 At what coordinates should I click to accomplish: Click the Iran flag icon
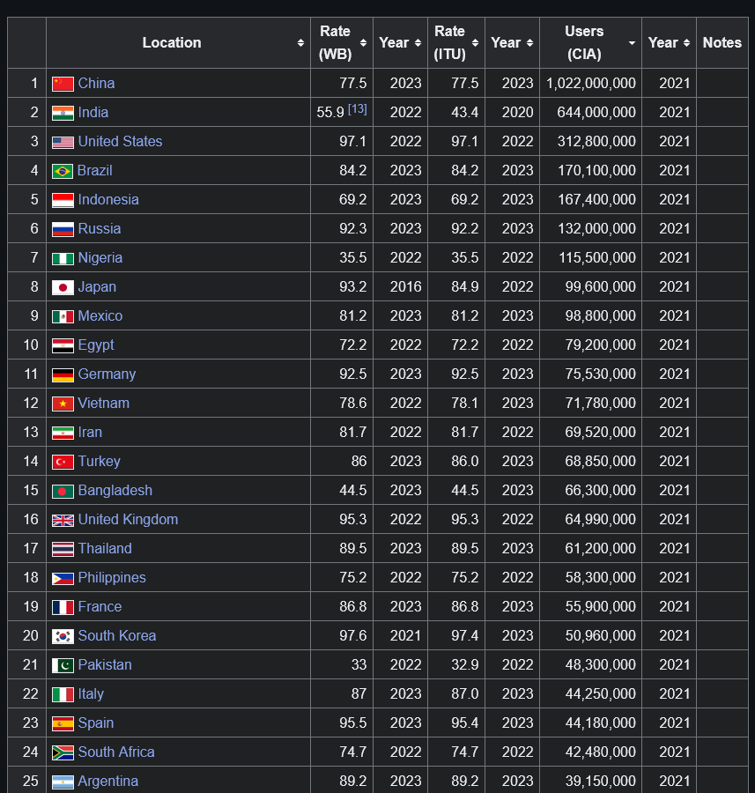(63, 434)
